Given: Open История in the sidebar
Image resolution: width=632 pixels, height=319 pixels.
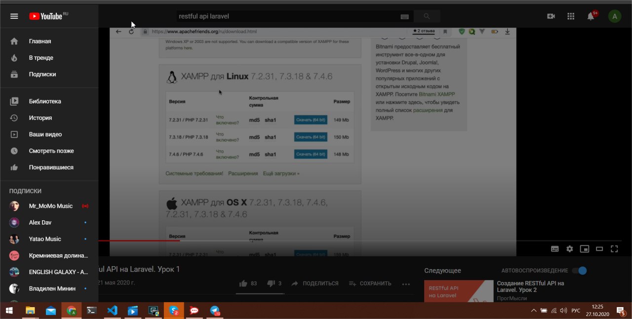Looking at the screenshot, I should point(49,118).
